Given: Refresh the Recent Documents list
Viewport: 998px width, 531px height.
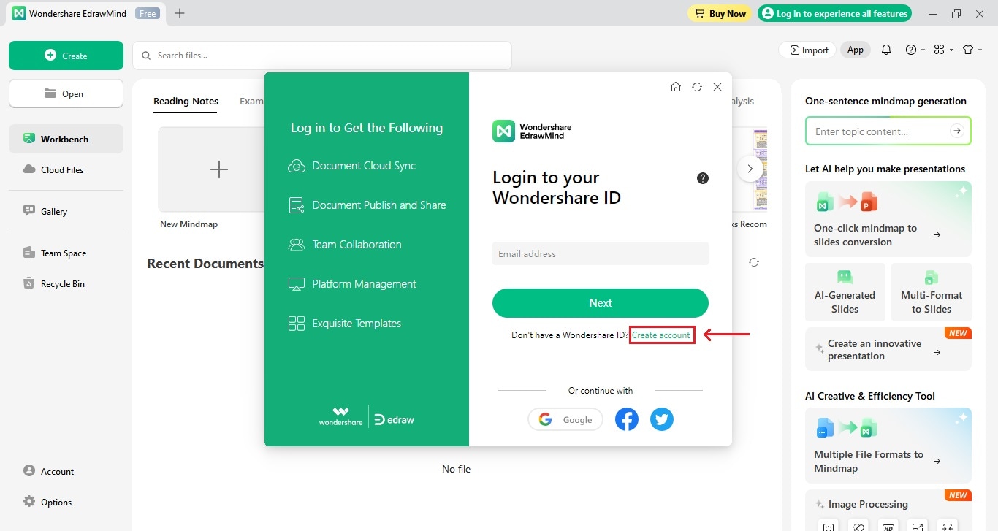Looking at the screenshot, I should [x=754, y=262].
